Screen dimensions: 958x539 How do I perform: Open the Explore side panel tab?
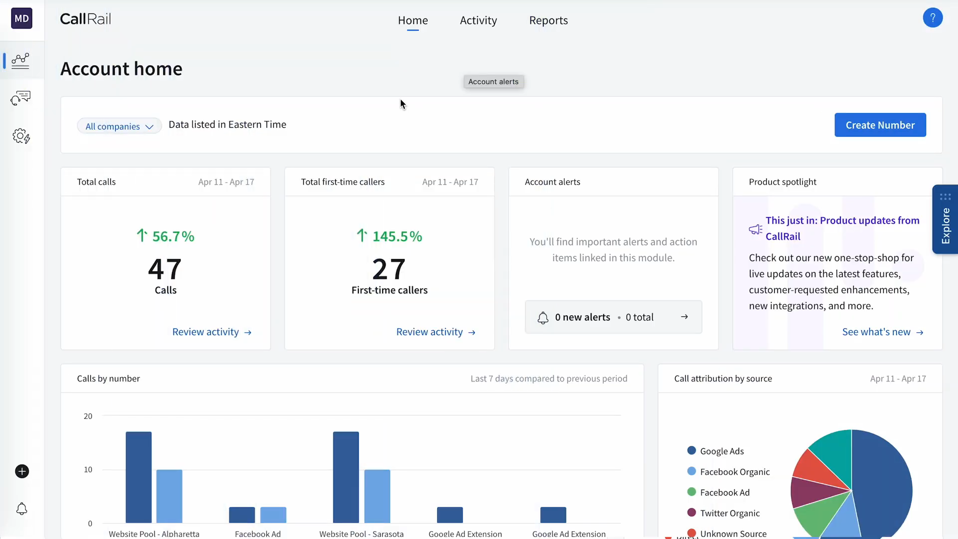[x=945, y=220]
